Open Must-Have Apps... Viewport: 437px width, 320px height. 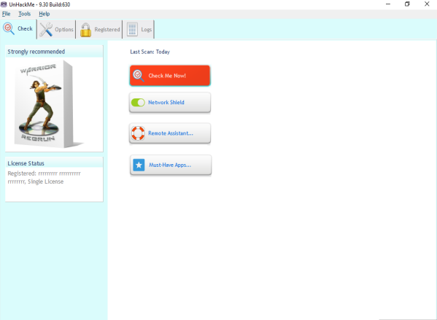pyautogui.click(x=171, y=165)
